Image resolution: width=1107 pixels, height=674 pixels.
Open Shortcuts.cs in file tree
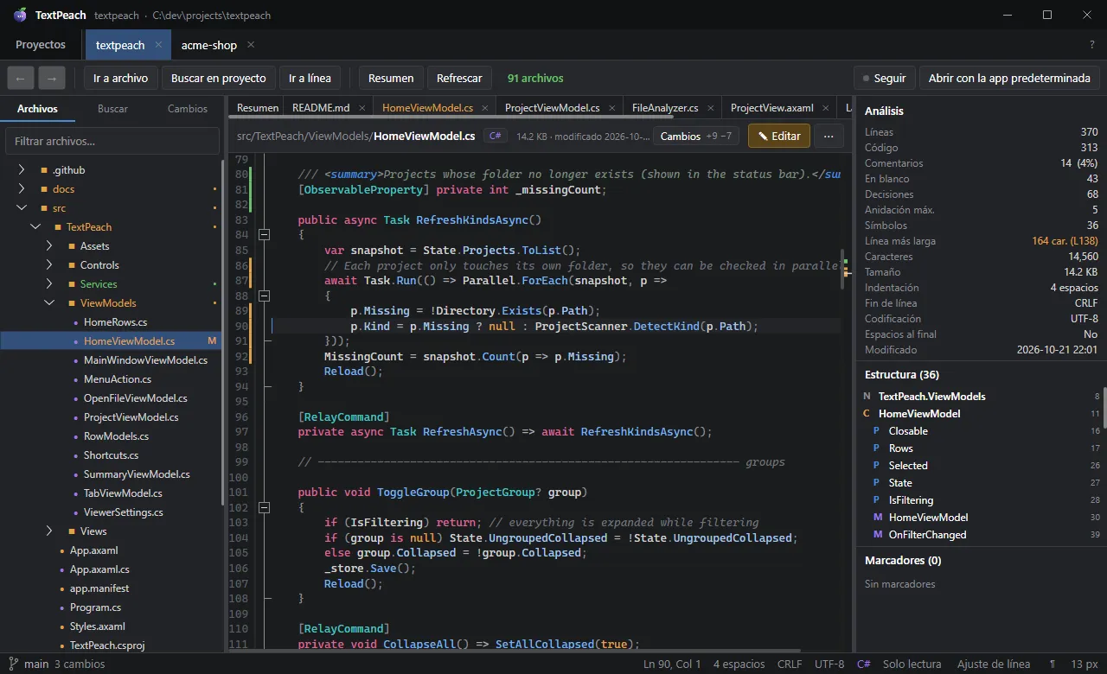(112, 455)
